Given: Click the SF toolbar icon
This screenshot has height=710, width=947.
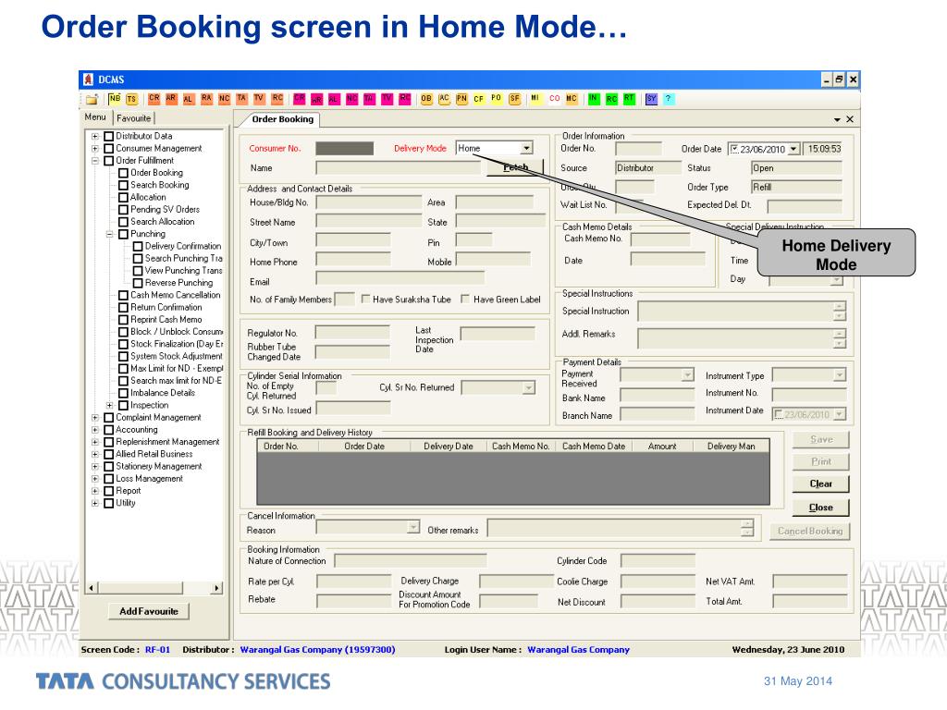Looking at the screenshot, I should [x=514, y=98].
